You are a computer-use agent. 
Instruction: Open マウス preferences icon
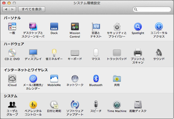(x=96, y=52)
